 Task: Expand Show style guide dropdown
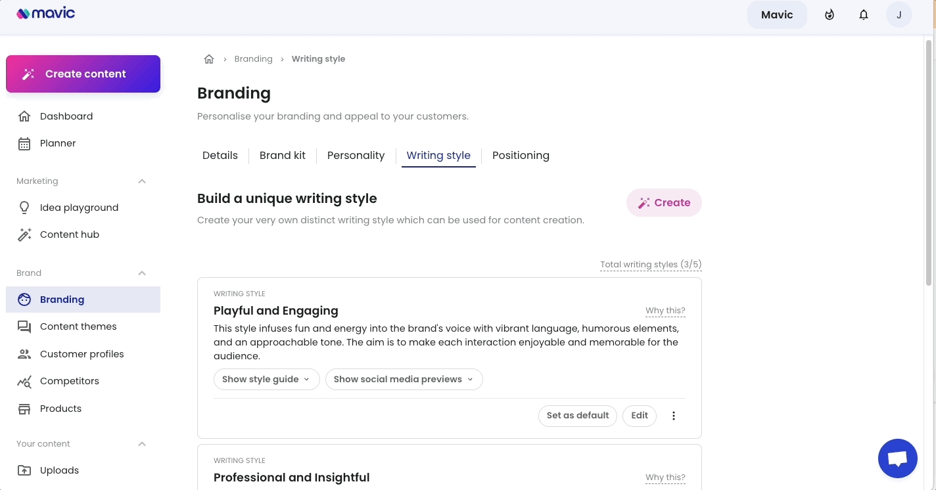pyautogui.click(x=267, y=380)
